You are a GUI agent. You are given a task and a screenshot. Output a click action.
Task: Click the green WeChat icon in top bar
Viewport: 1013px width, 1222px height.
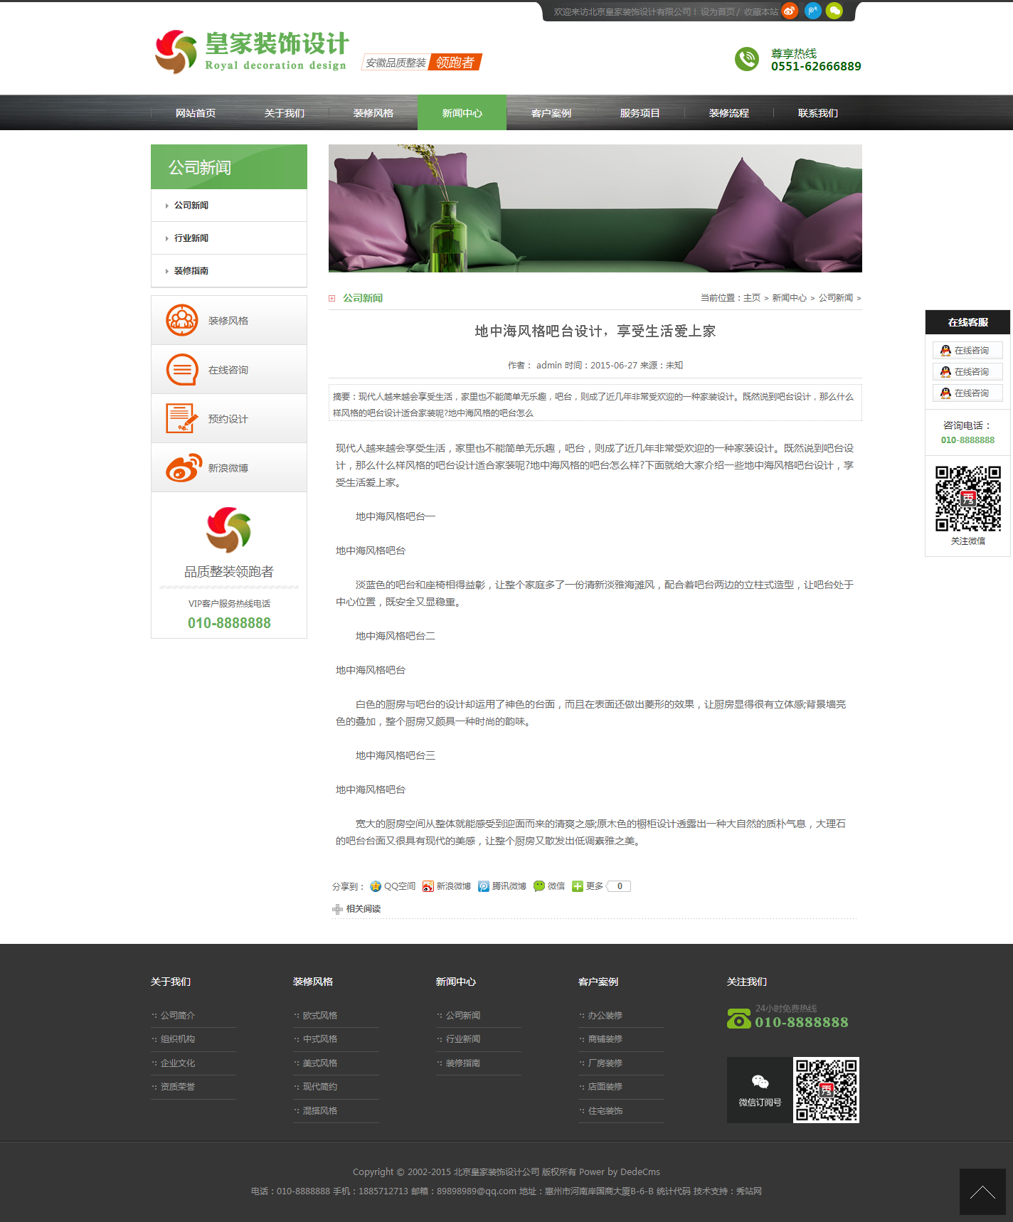click(834, 11)
